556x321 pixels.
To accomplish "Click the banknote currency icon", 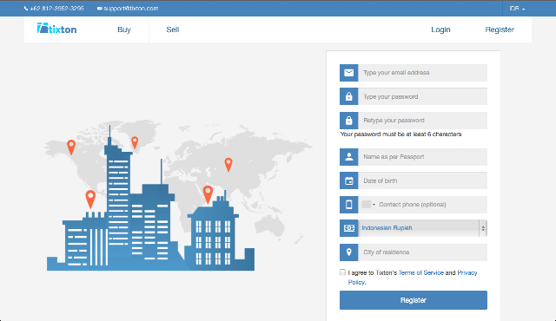I will point(349,228).
